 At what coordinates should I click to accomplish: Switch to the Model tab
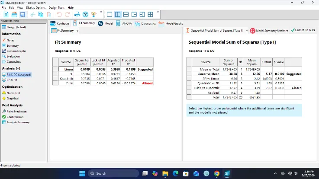pos(105,23)
